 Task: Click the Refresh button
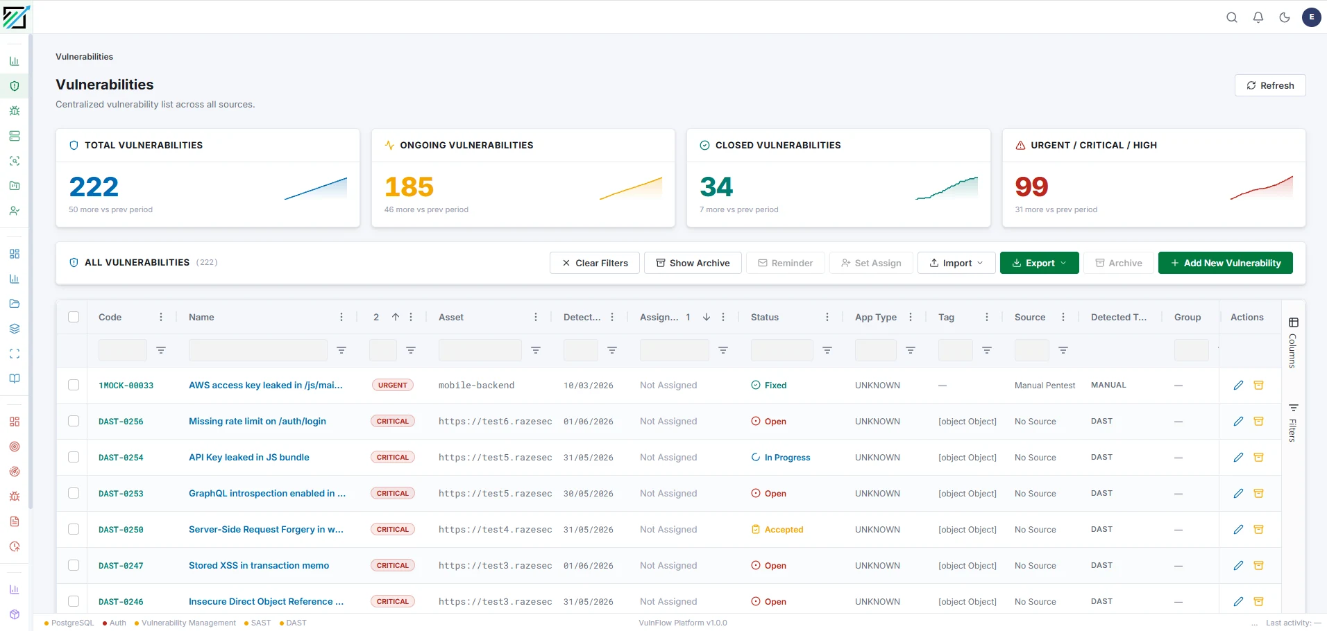[x=1270, y=85]
